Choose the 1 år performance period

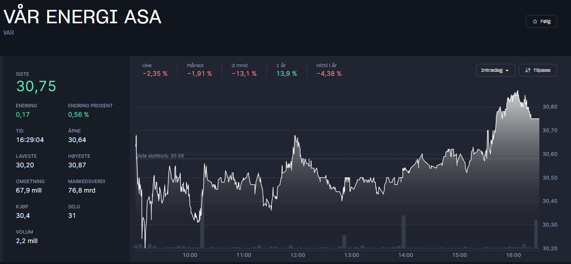(x=286, y=70)
